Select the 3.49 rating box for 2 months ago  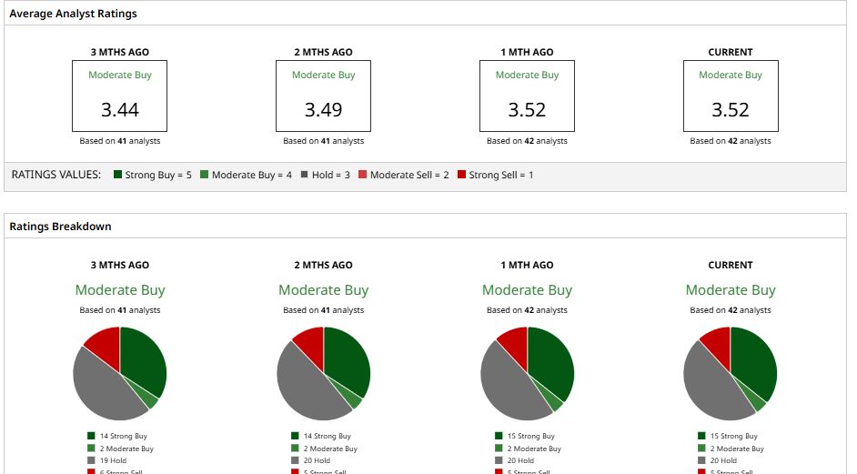coord(324,96)
